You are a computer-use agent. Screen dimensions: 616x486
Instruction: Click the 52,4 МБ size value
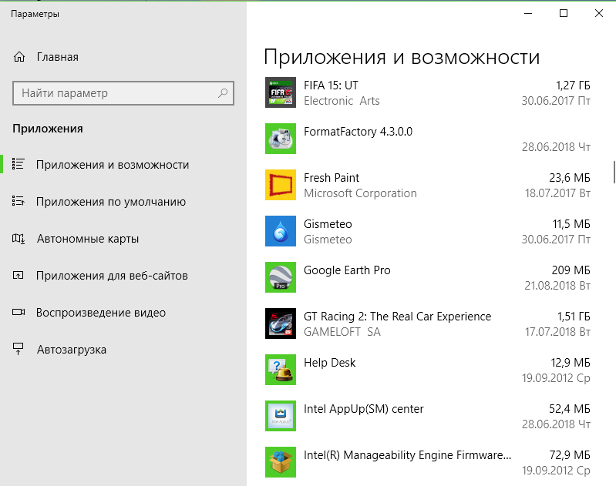[x=570, y=409]
